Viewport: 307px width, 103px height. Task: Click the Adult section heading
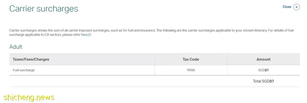click(16, 47)
